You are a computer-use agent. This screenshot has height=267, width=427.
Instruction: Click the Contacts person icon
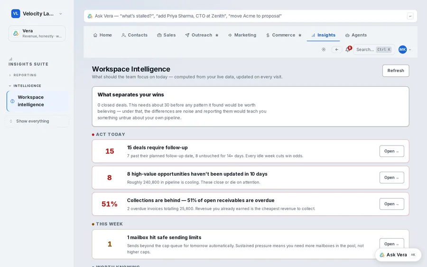point(124,35)
